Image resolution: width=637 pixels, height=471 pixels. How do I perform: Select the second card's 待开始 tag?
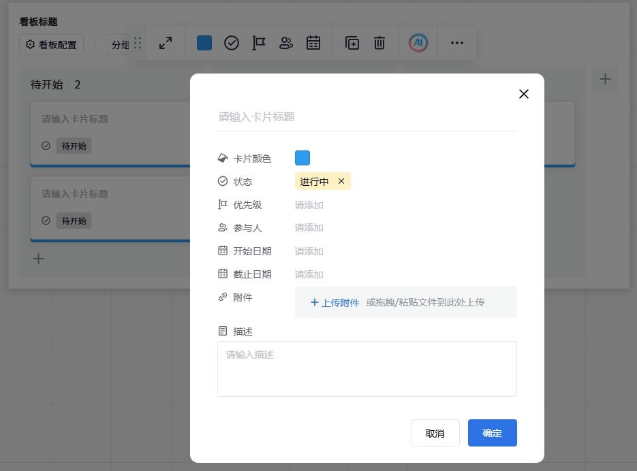[x=74, y=221]
